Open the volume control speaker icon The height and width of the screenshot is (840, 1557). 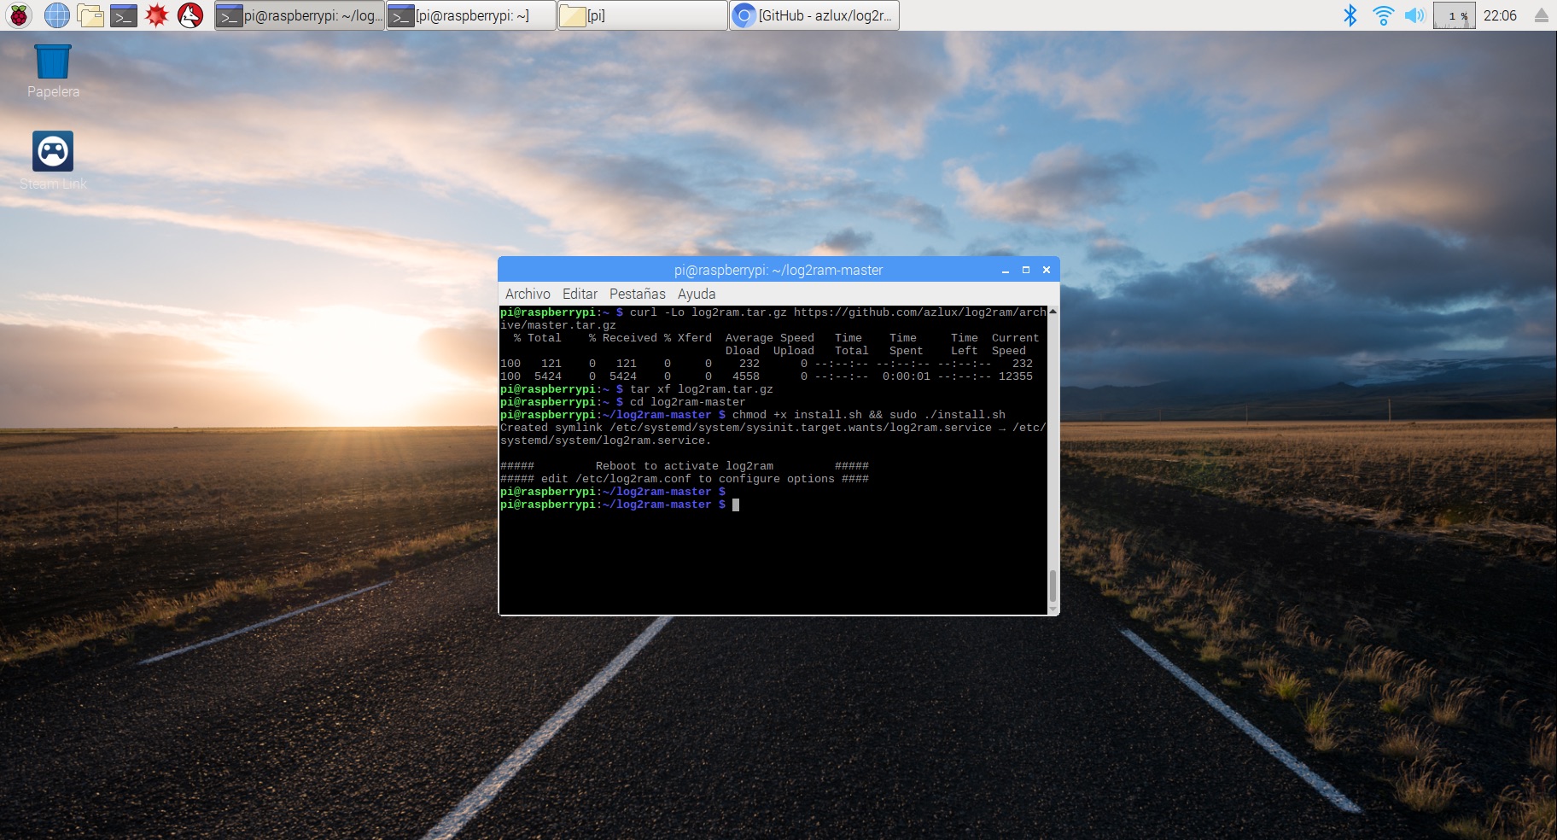[1414, 15]
